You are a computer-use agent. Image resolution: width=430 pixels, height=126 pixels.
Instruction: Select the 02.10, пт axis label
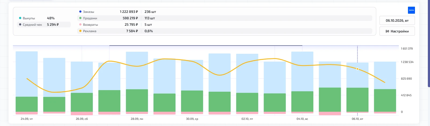tap(247, 119)
